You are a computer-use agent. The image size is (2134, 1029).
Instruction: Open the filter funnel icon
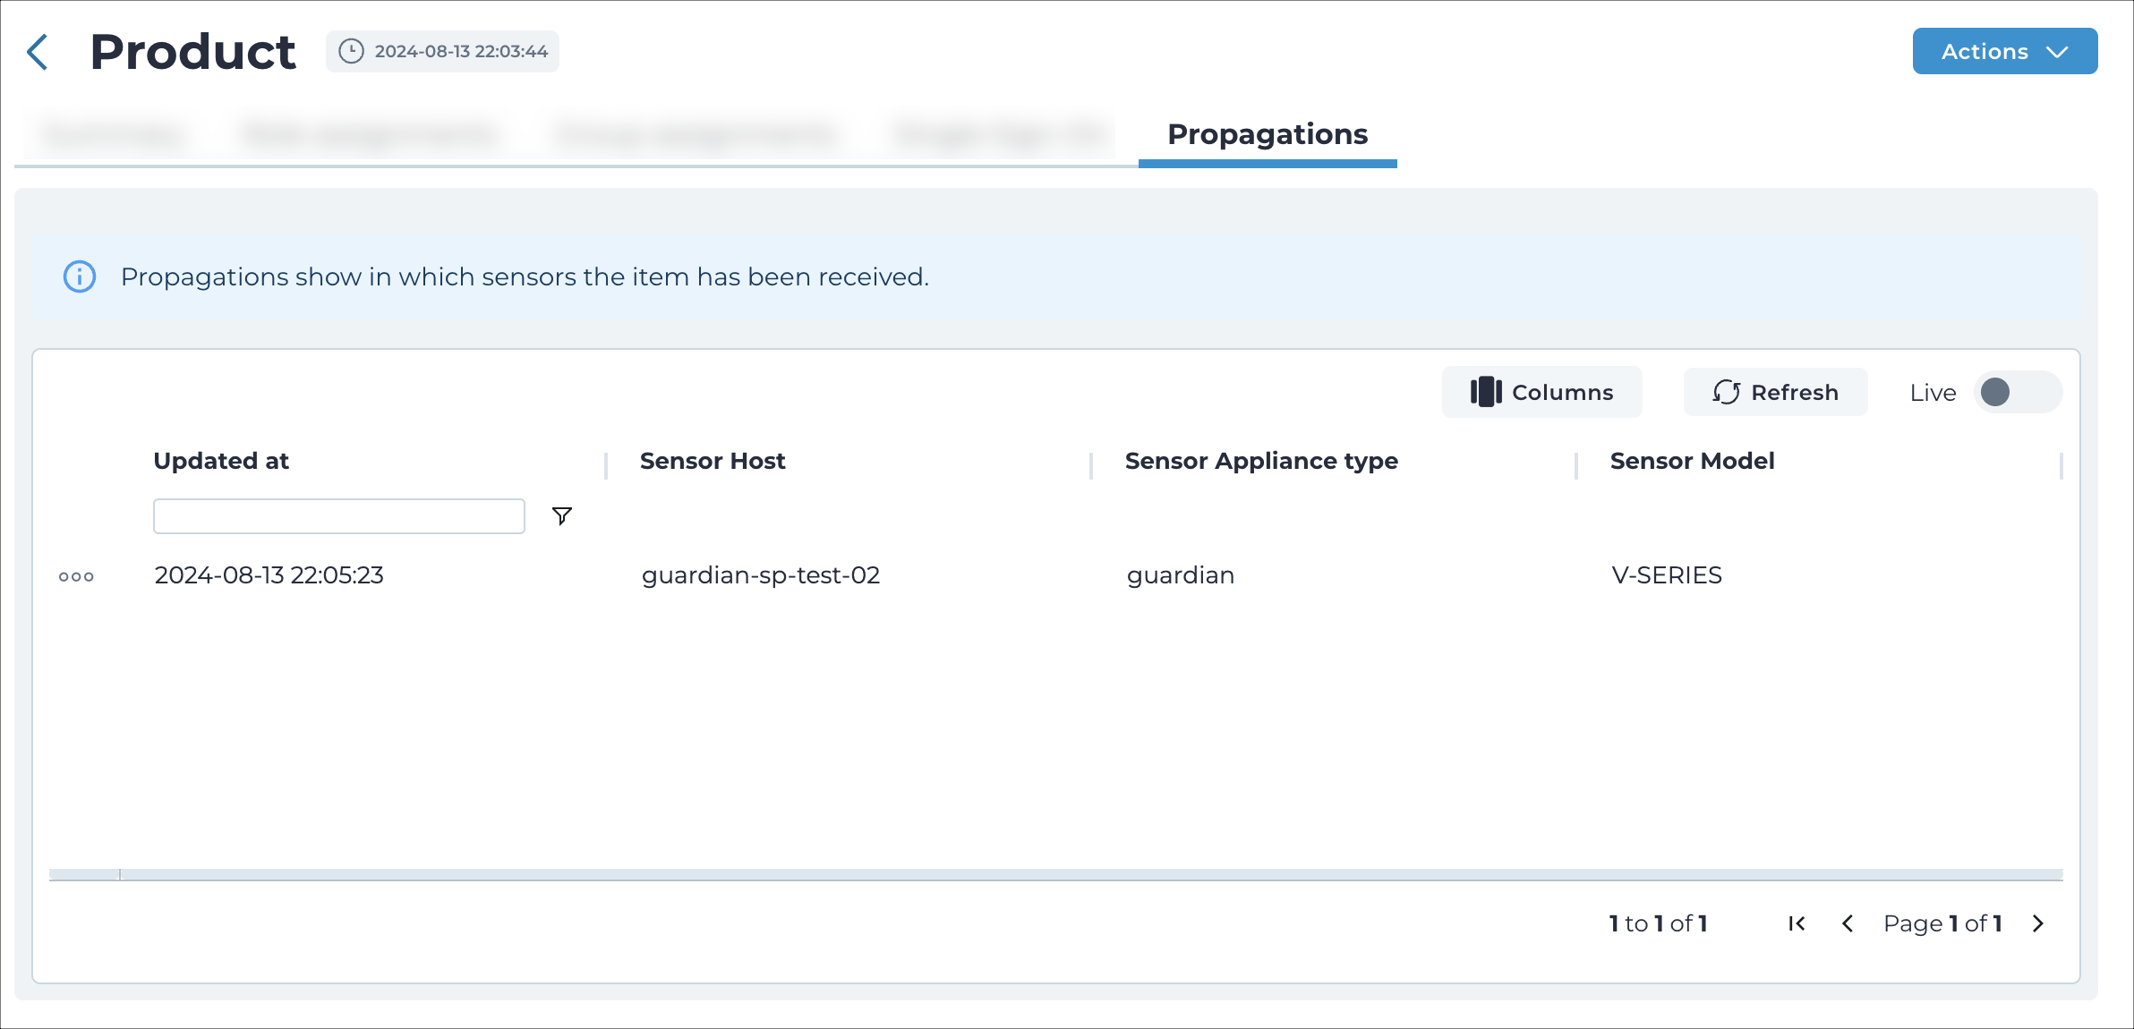pos(562,516)
